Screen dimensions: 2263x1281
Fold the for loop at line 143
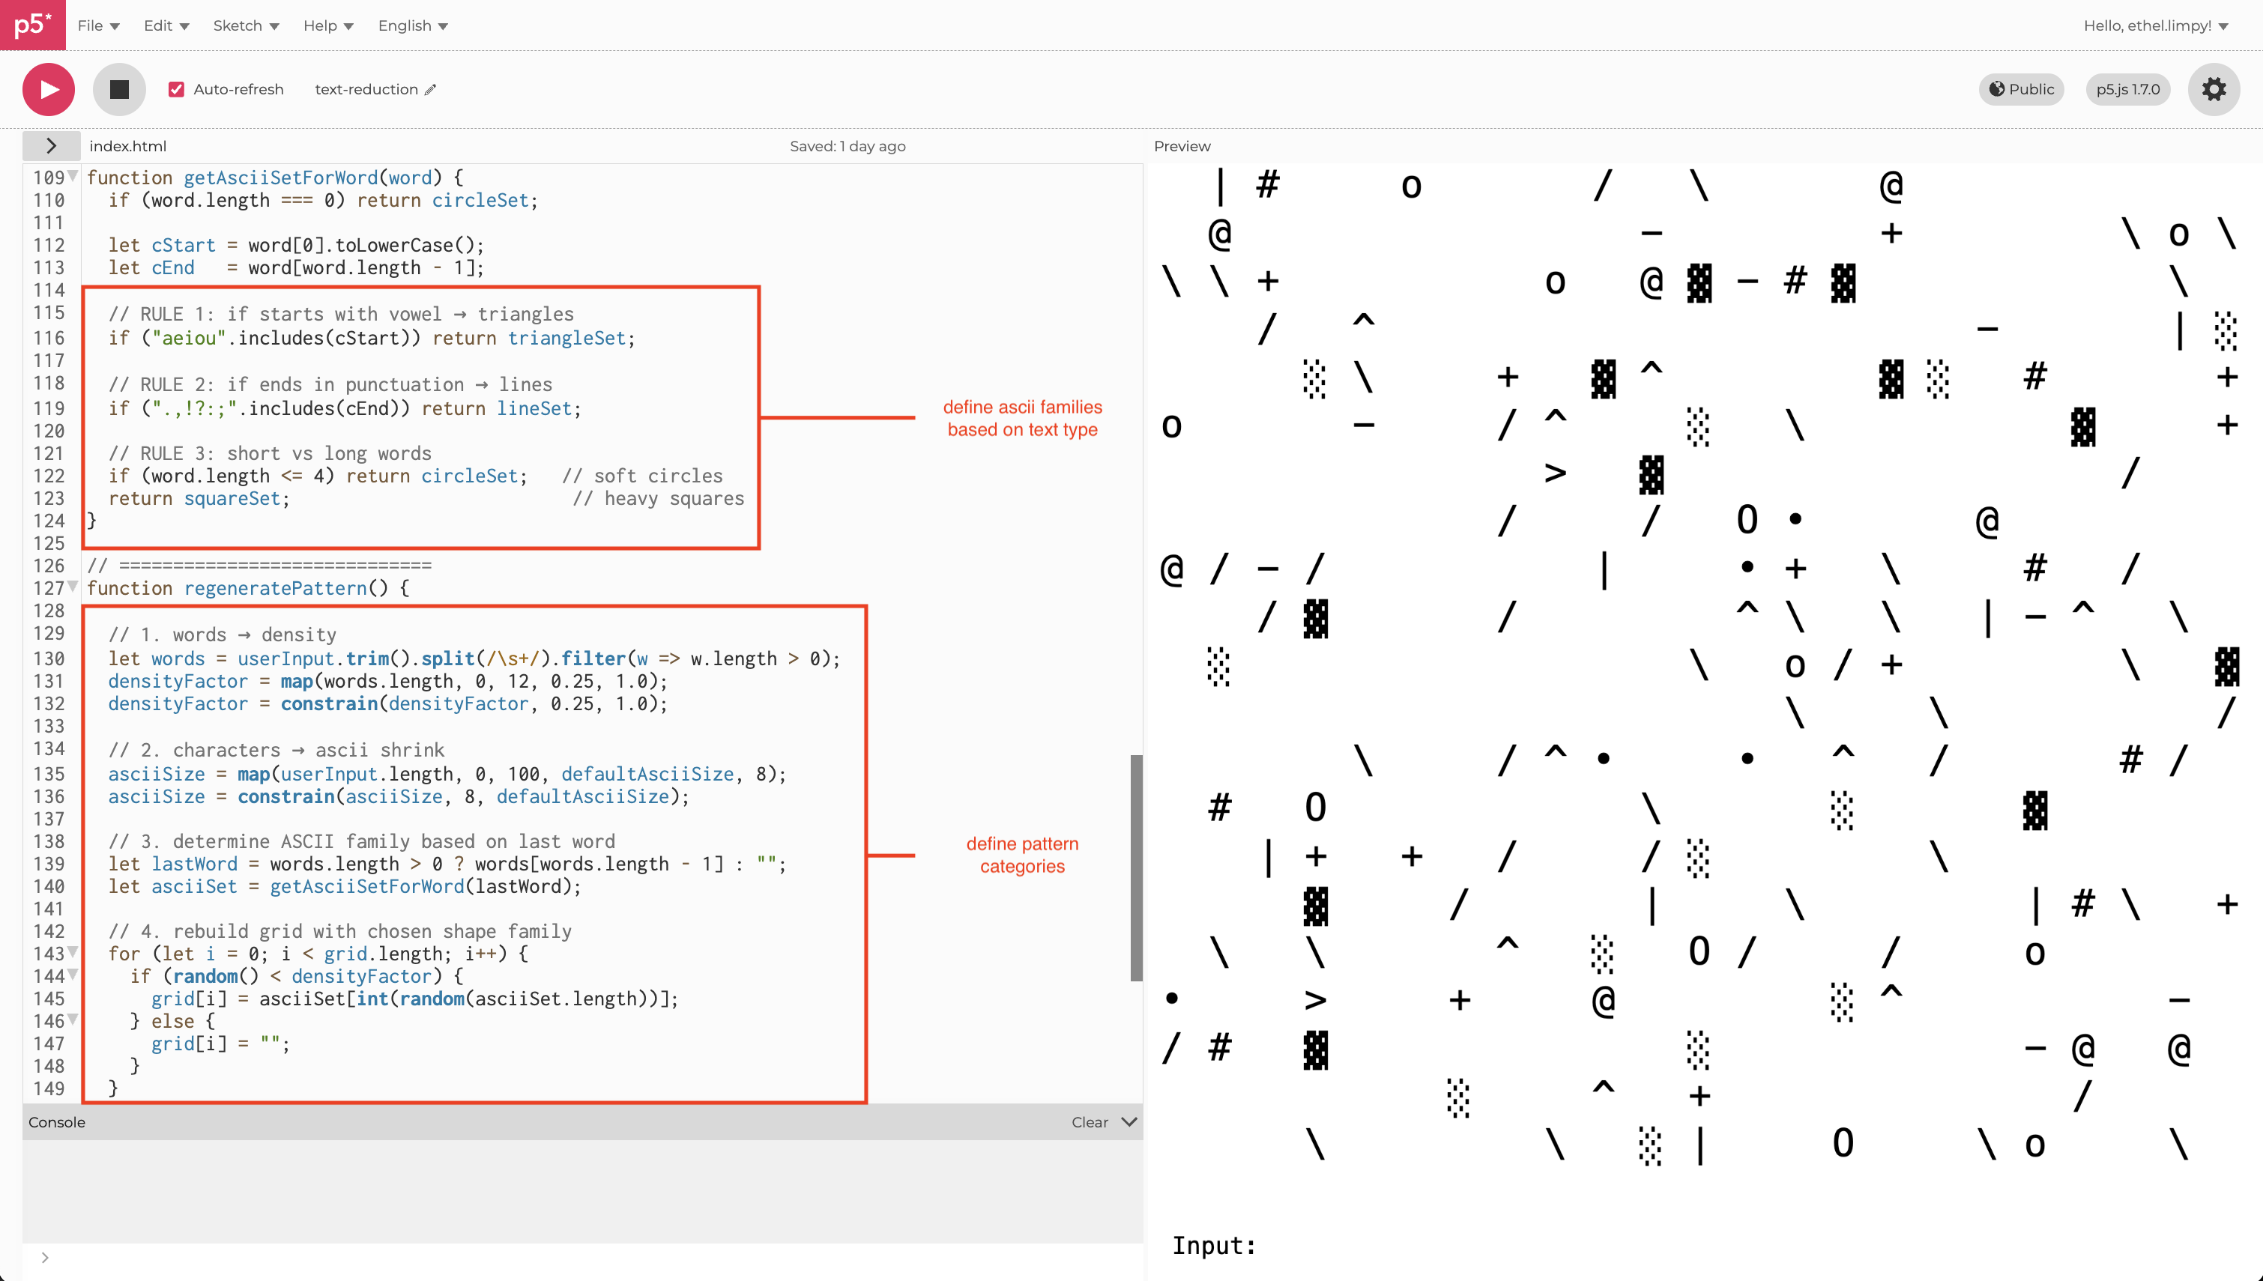coord(73,952)
